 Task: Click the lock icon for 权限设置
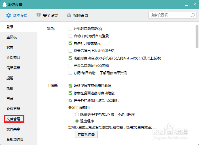click(x=69, y=15)
